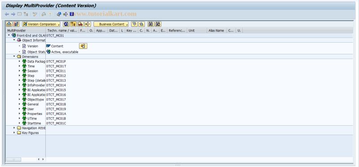This screenshot has width=359, height=167.
Task: Click the collapse all nodes icon
Action: click(x=141, y=24)
